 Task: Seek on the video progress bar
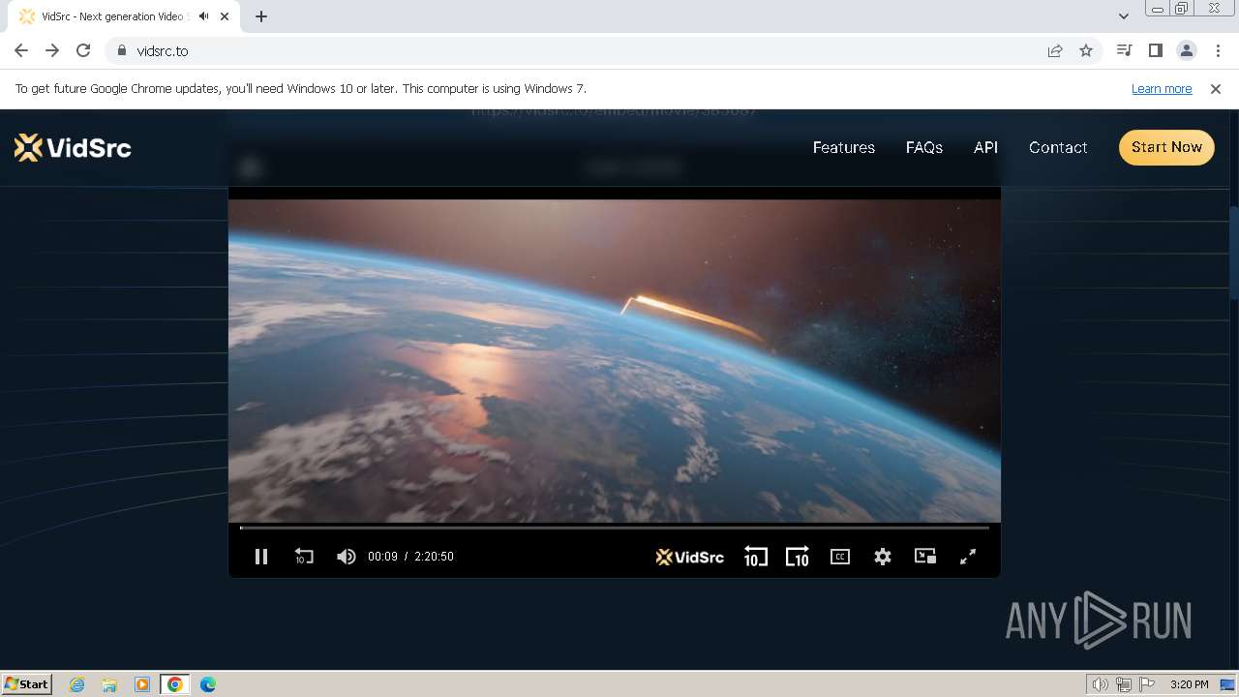click(x=615, y=528)
